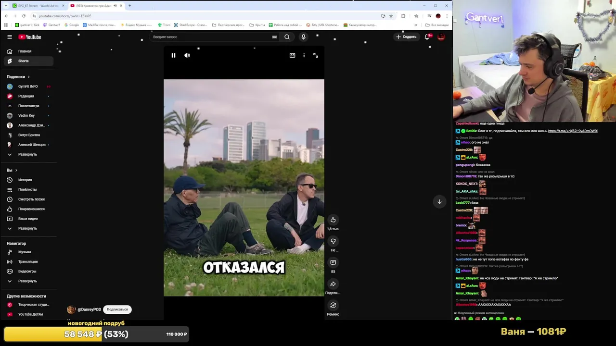
Task: Open the Short's comments
Action: (x=333, y=262)
